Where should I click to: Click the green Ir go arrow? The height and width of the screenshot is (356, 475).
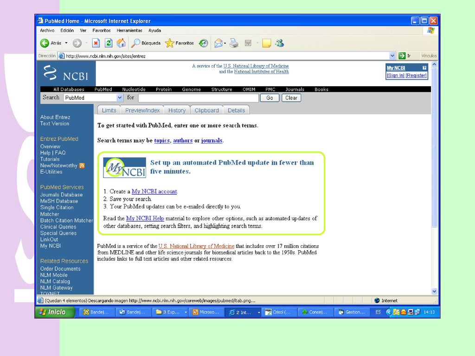(x=402, y=56)
